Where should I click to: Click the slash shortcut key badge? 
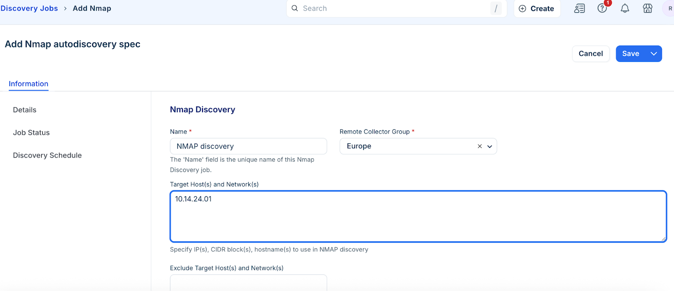[496, 8]
